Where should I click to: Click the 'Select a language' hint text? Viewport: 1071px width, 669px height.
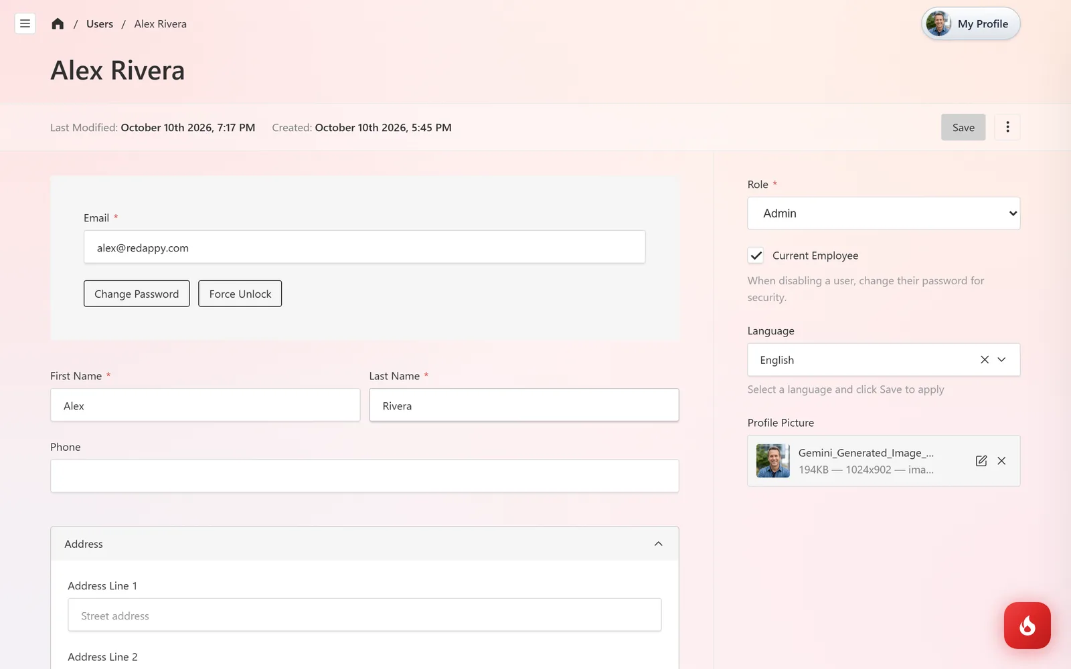(845, 389)
